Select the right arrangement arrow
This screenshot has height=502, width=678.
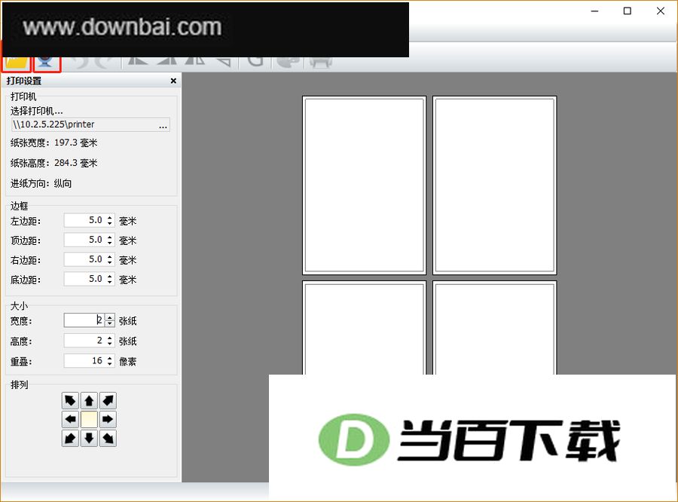[108, 419]
